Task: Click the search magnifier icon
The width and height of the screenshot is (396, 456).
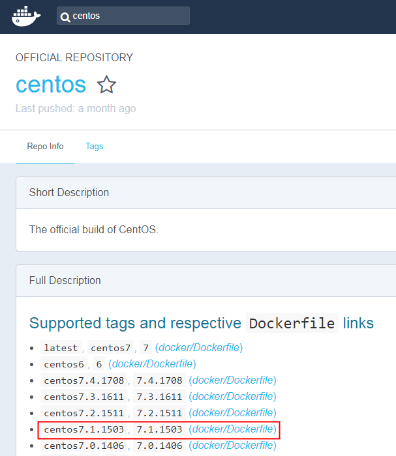Action: pos(65,17)
